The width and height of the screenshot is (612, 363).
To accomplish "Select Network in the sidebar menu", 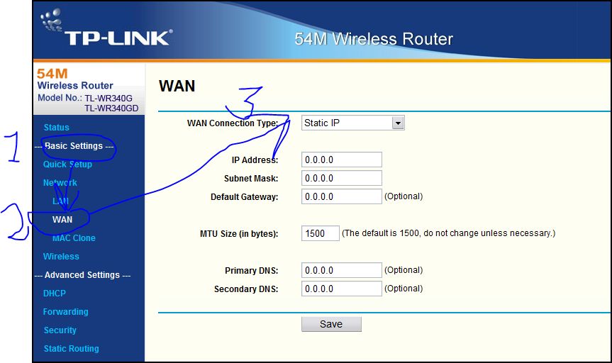I will point(60,183).
